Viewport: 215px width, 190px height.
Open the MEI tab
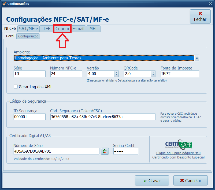[x=93, y=29]
